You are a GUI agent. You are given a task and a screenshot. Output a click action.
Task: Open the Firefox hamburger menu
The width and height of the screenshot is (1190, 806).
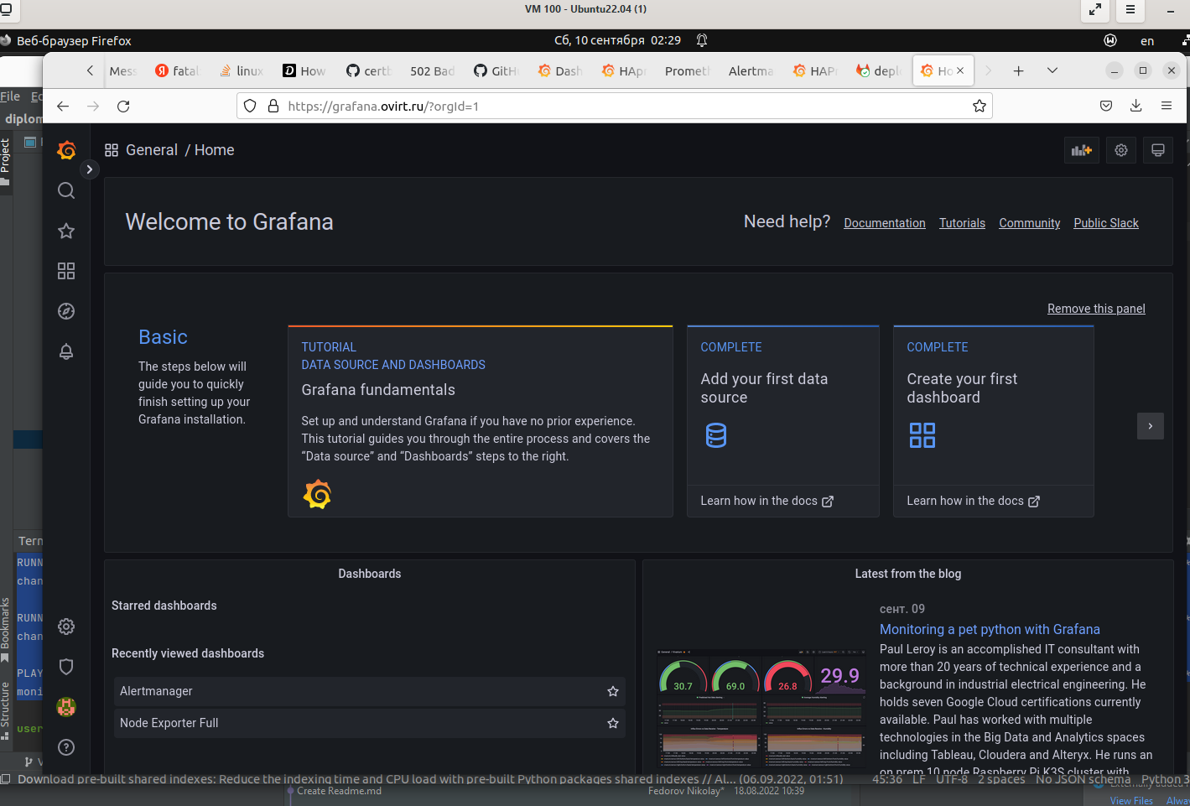(1167, 106)
